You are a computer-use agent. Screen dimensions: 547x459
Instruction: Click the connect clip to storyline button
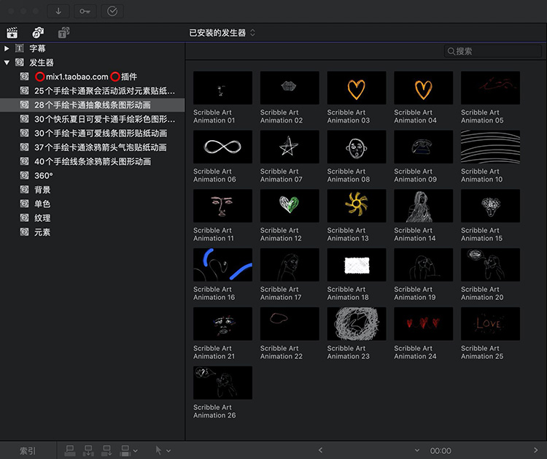pos(70,450)
